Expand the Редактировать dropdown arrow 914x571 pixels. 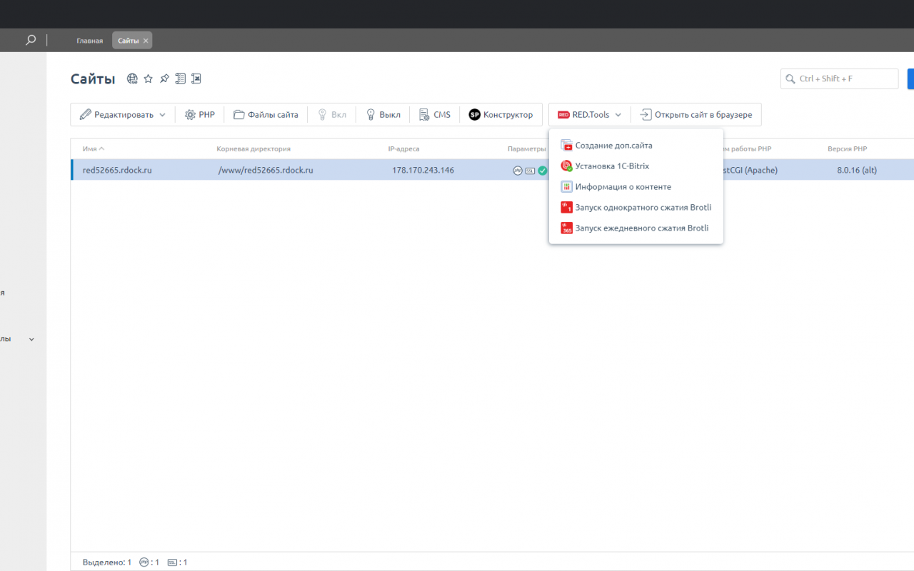[x=162, y=115]
